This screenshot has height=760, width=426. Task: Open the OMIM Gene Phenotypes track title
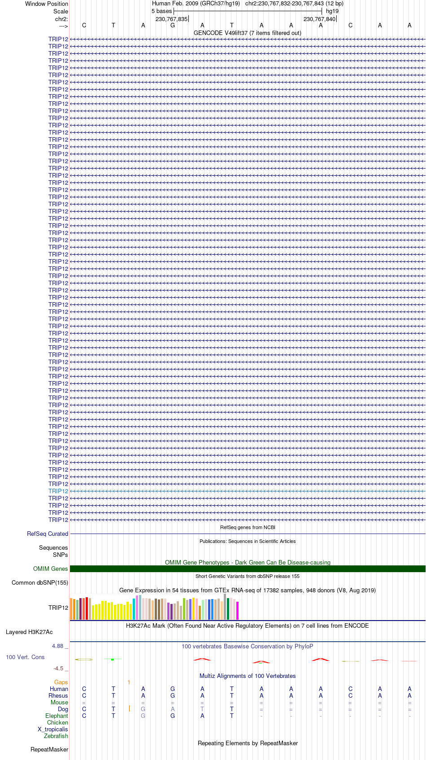pyautogui.click(x=248, y=562)
